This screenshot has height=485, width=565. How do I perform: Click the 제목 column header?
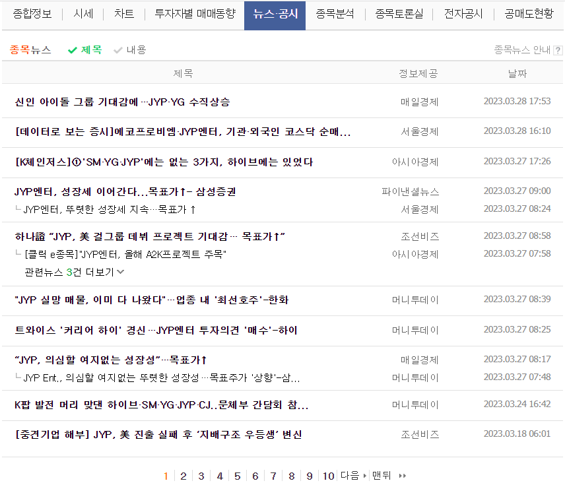tap(183, 73)
